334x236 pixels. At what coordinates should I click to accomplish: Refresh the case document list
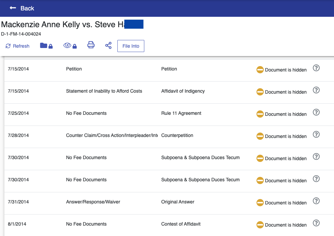[17, 46]
